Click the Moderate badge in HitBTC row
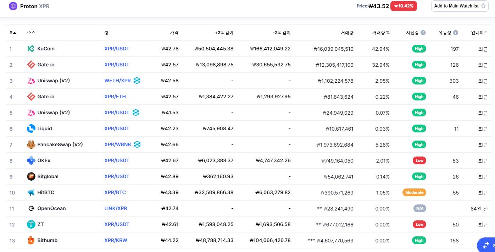Screen dimensions: 495x252 414,192
